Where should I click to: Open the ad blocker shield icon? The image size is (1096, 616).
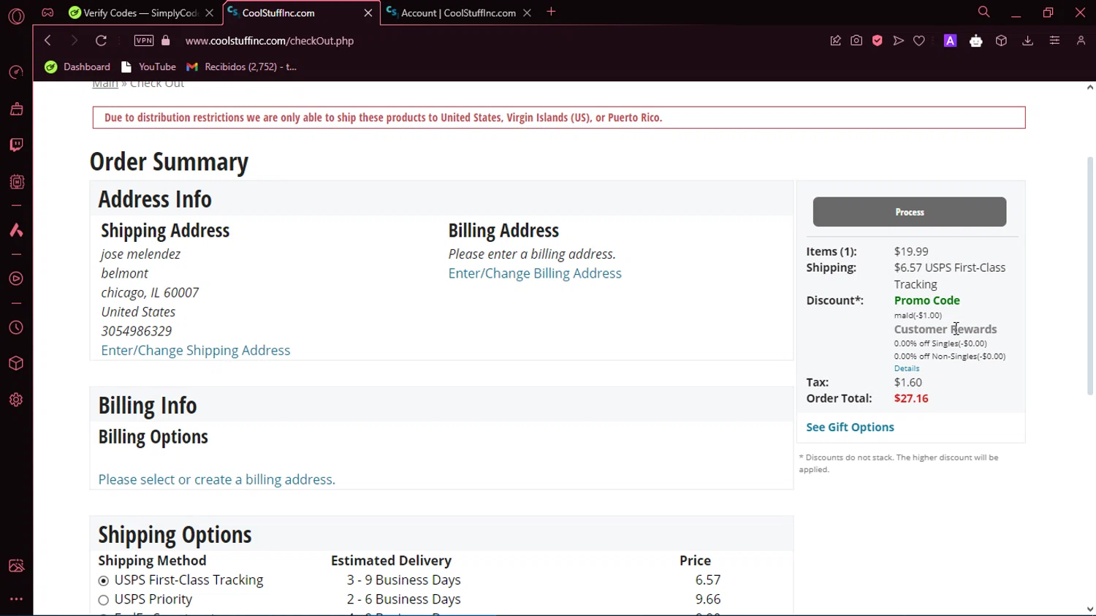878,41
